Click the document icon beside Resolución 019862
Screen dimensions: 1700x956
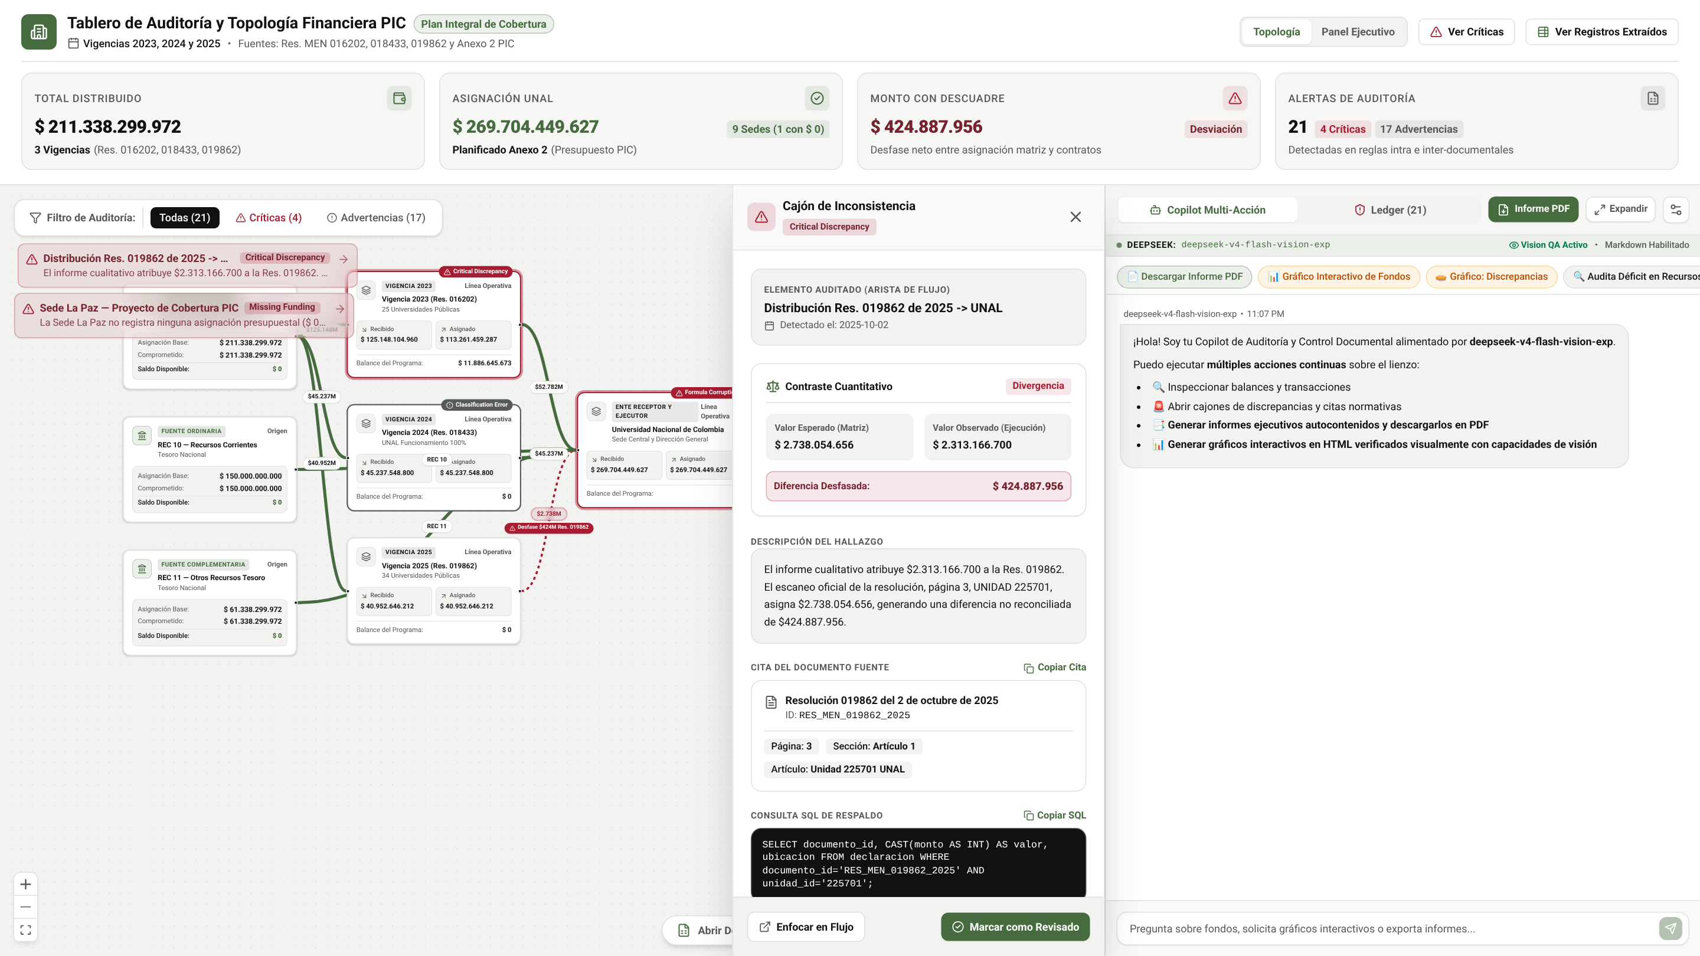pos(771,702)
